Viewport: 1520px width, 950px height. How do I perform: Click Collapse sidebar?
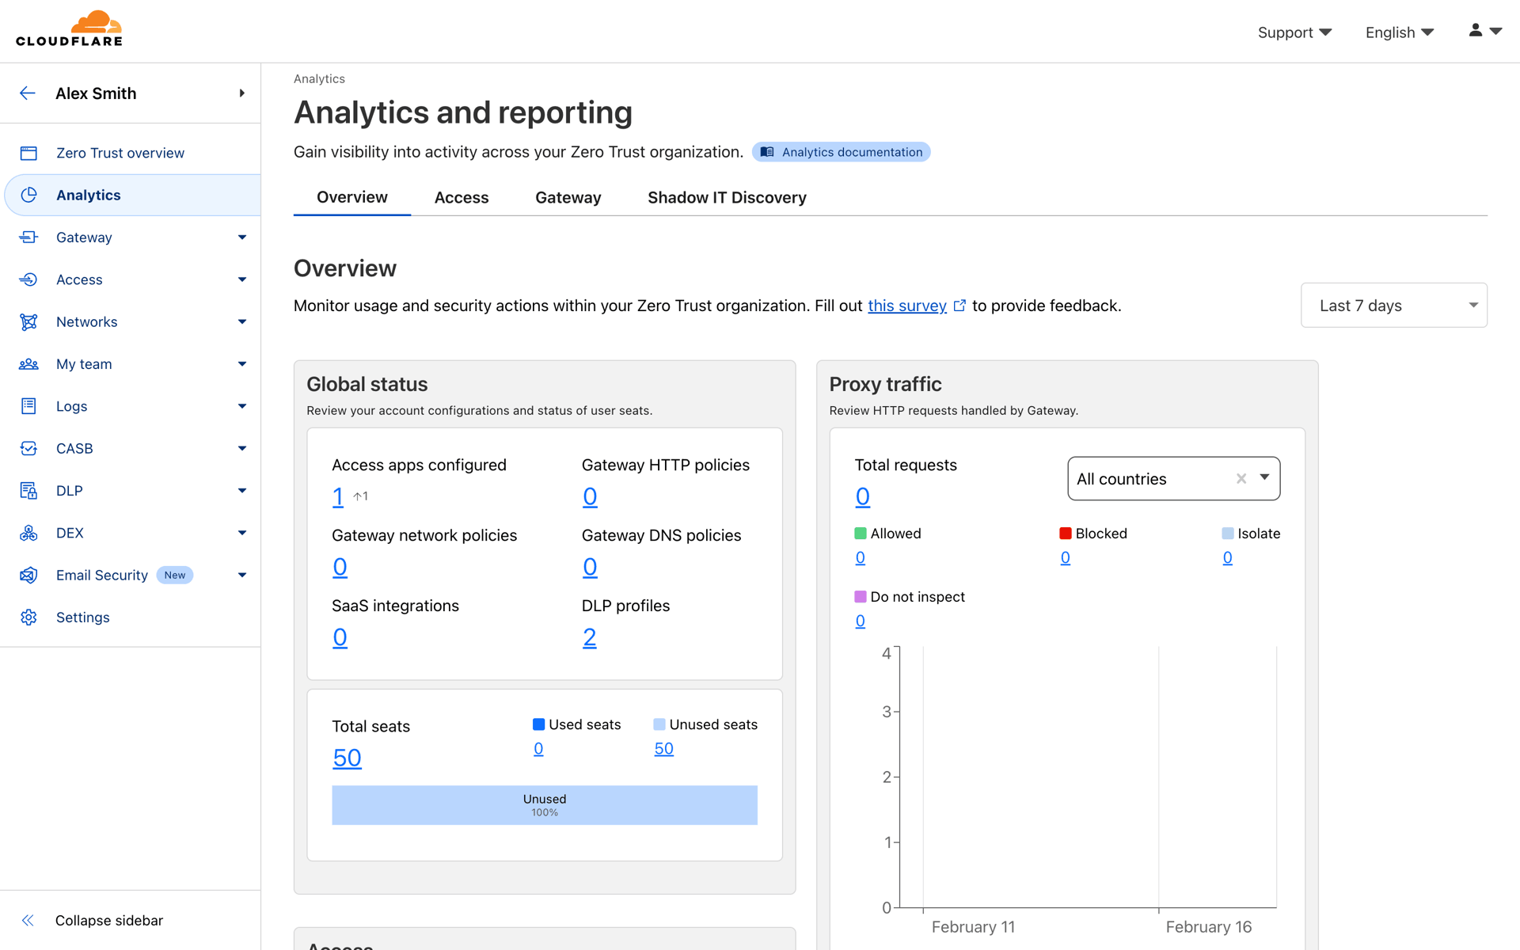pyautogui.click(x=109, y=920)
